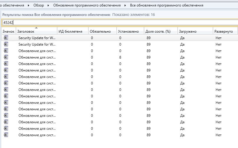Select the non-highlighted Security Update for W... row
The height and width of the screenshot is (148, 238).
[120, 44]
